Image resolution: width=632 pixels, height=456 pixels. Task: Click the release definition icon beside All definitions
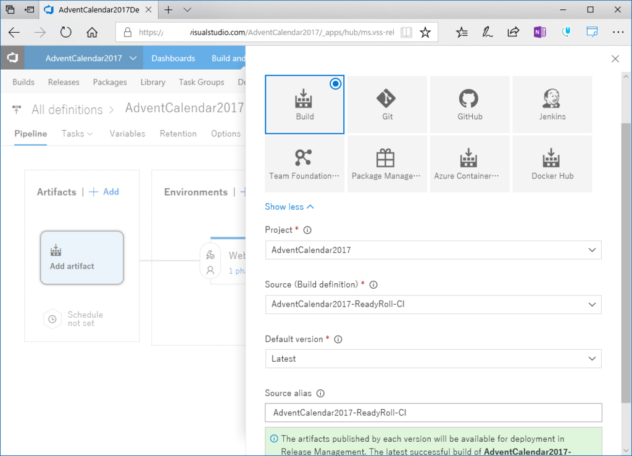17,109
